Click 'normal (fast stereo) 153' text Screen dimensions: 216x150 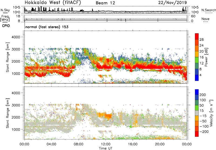tap(47, 27)
